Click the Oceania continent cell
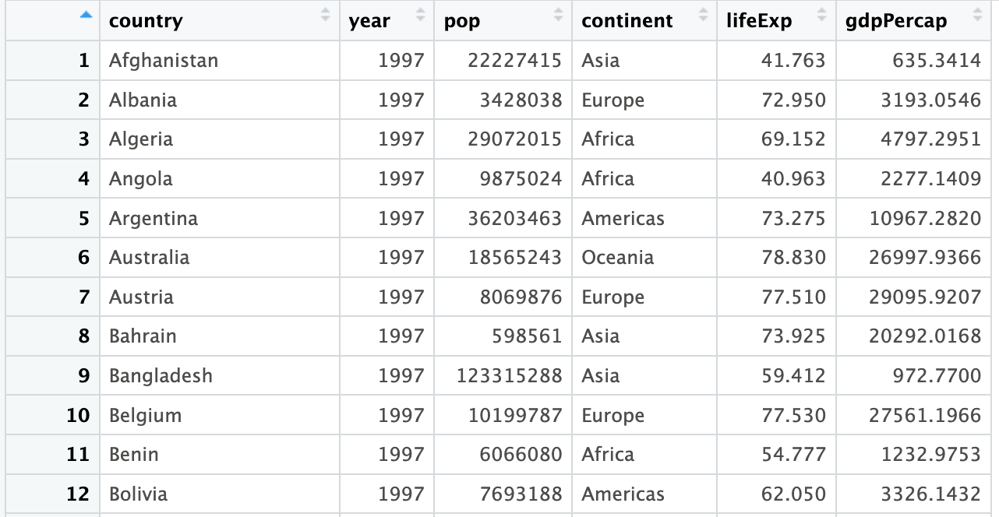 (617, 258)
